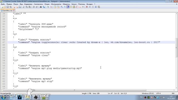Click the "OnlyInGame" text on line 41
Image resolution: width=178 pixels, height=100 pixels.
point(26,29)
